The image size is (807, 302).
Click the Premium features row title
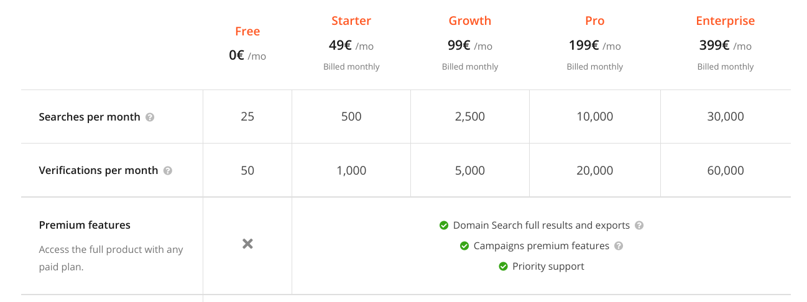(85, 225)
